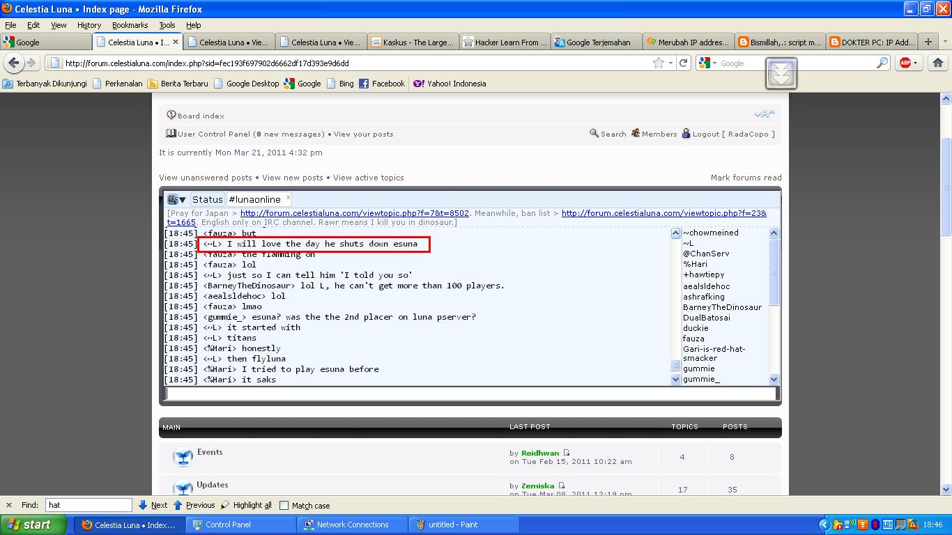Click Berita Terbaru RSS feed bookmark
Screen dimensions: 952x535
click(178, 84)
